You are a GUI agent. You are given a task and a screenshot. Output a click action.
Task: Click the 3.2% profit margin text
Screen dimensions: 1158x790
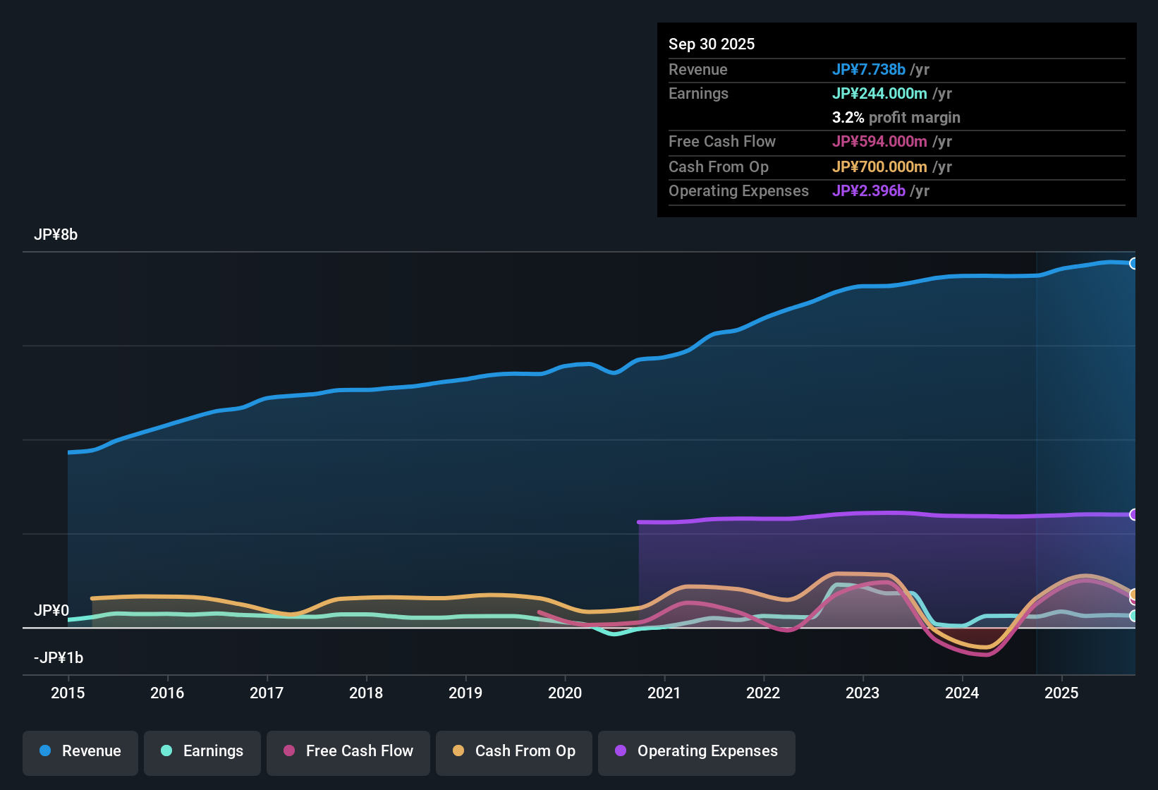[896, 118]
